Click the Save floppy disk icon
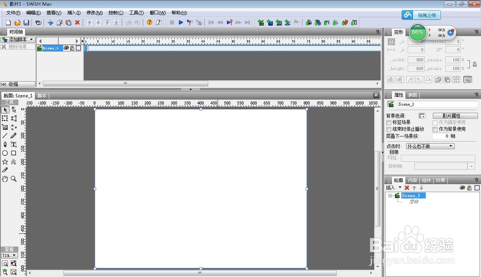 (x=26, y=23)
